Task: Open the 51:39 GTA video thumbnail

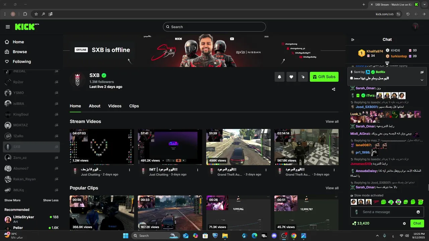Action: coord(238,147)
